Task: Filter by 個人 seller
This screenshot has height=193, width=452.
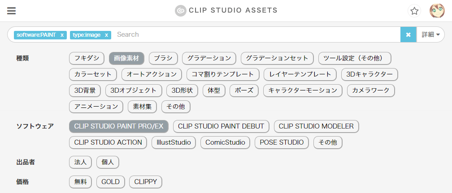Action: pyautogui.click(x=108, y=162)
